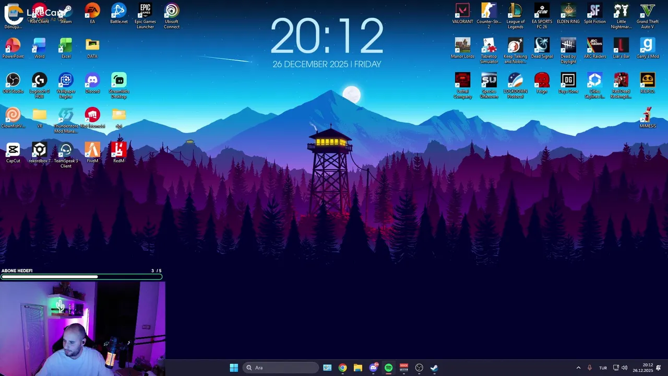Select the DATA folder on desktop
This screenshot has width=668, height=376.
[x=92, y=48]
